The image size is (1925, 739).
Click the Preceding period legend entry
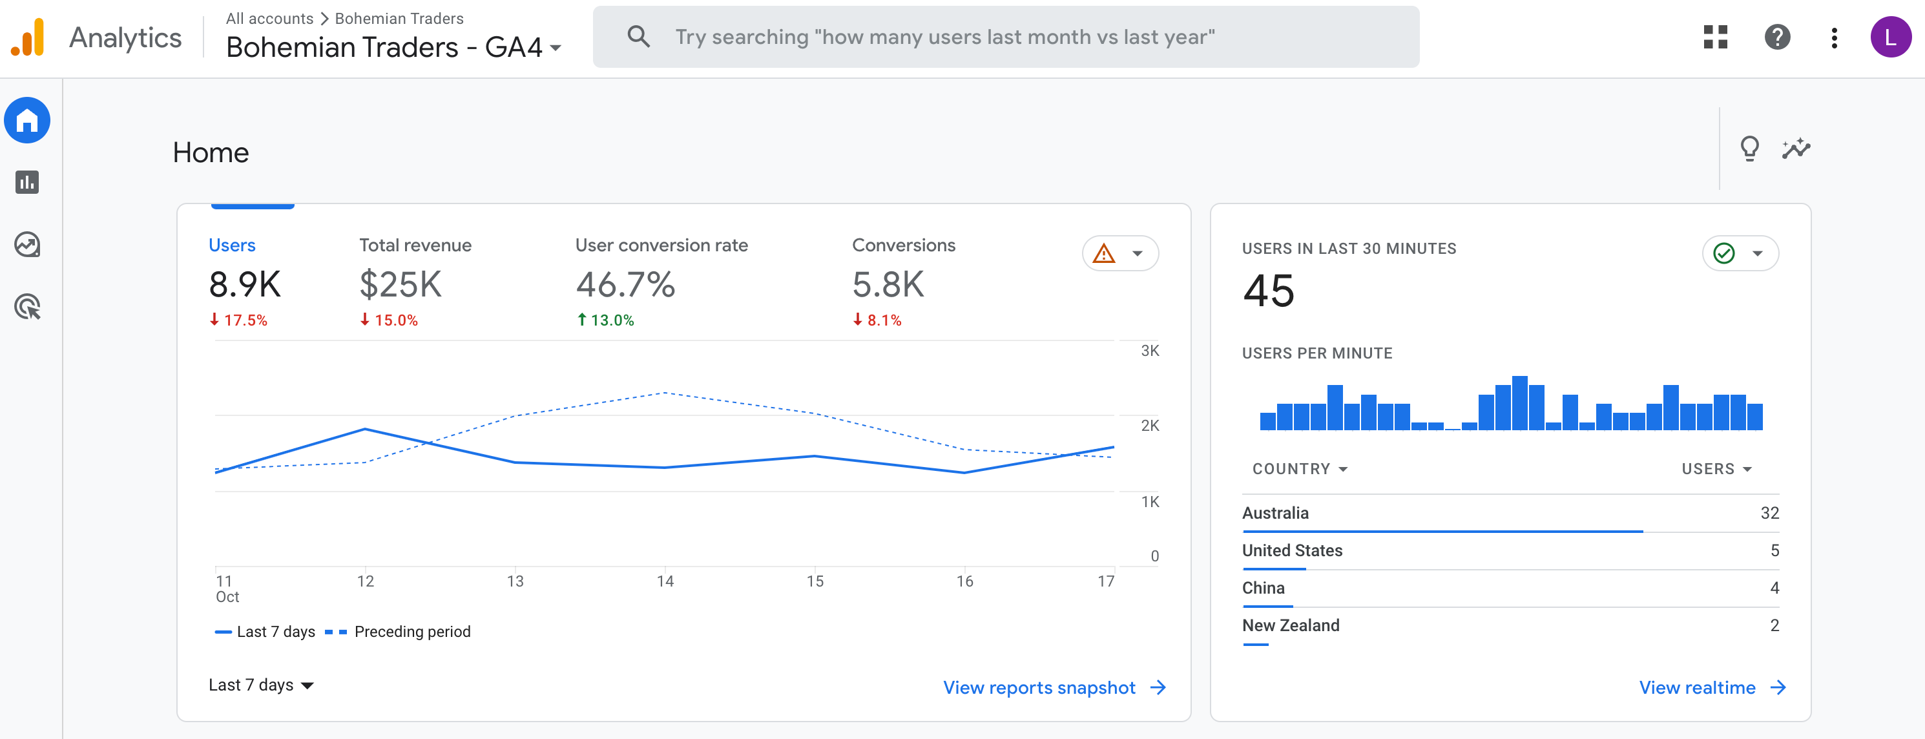pyautogui.click(x=399, y=631)
